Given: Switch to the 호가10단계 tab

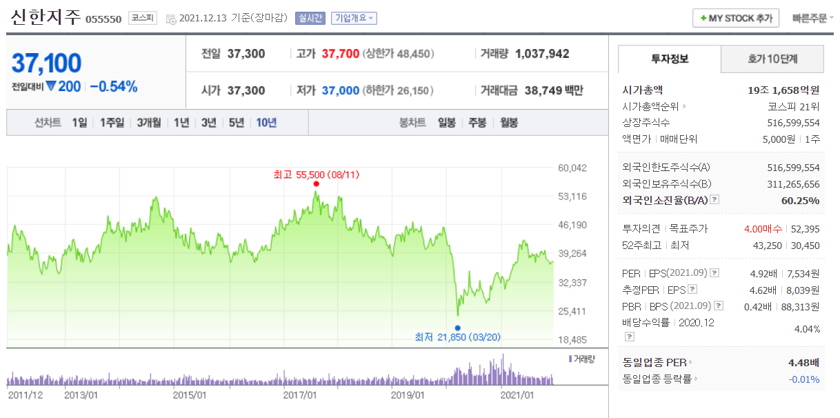Looking at the screenshot, I should click(772, 59).
